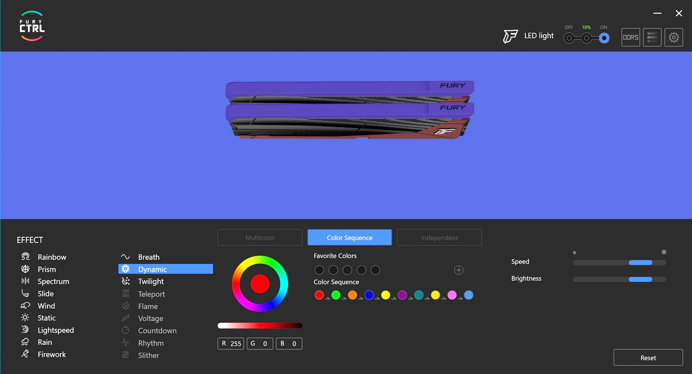Minimize the FURY CTRL window
The height and width of the screenshot is (374, 692).
click(657, 13)
